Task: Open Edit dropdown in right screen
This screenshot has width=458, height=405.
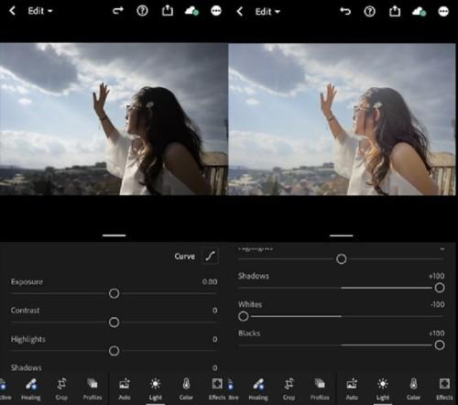Action: 267,12
